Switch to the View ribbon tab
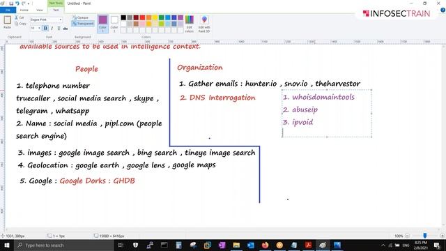The image size is (446, 251). pyautogui.click(x=40, y=10)
